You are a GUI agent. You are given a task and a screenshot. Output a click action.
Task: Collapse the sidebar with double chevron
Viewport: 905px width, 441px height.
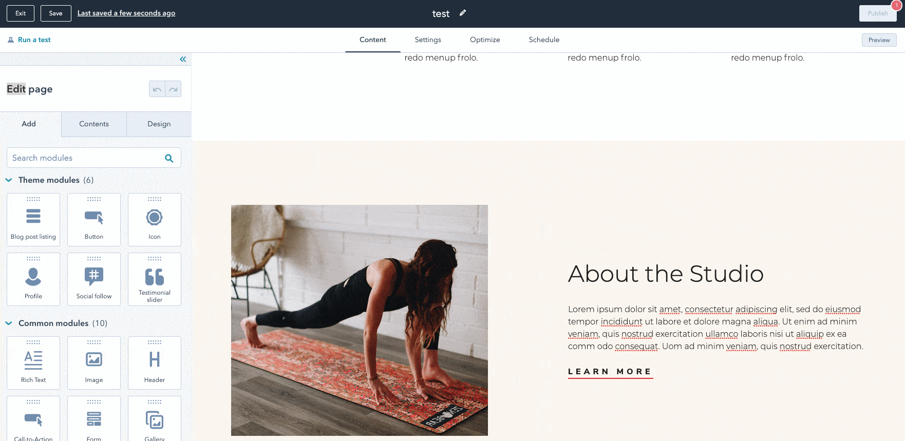tap(183, 59)
